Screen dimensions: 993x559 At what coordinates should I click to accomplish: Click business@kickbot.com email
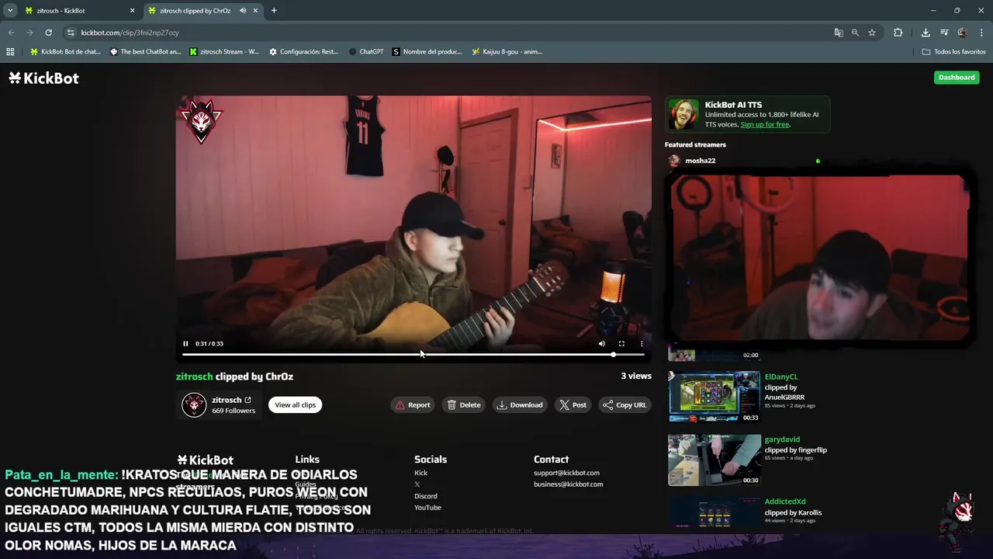pyautogui.click(x=568, y=484)
